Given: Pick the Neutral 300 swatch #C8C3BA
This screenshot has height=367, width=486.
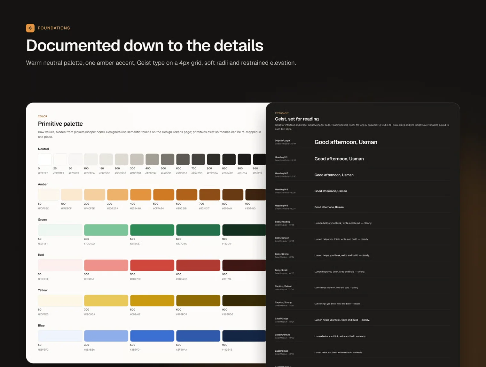Looking at the screenshot, I should (x=137, y=159).
